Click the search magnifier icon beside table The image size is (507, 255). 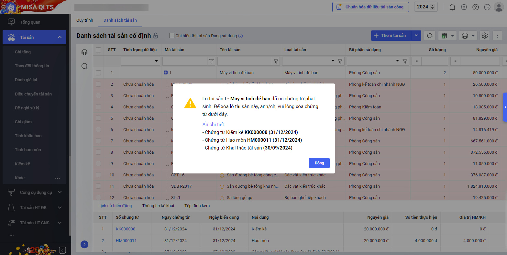(84, 66)
